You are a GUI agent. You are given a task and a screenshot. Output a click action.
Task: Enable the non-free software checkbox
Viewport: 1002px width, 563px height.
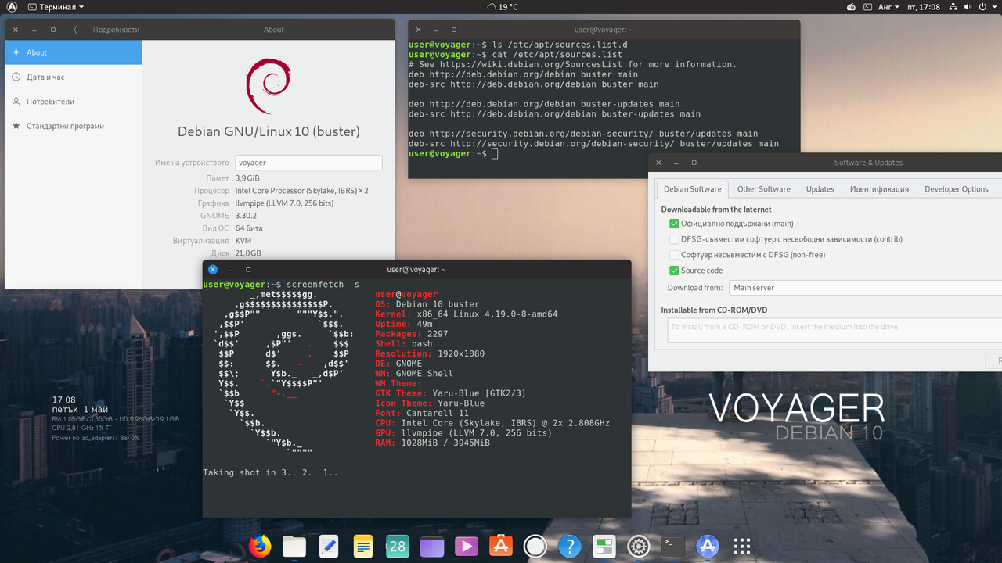[x=674, y=255]
